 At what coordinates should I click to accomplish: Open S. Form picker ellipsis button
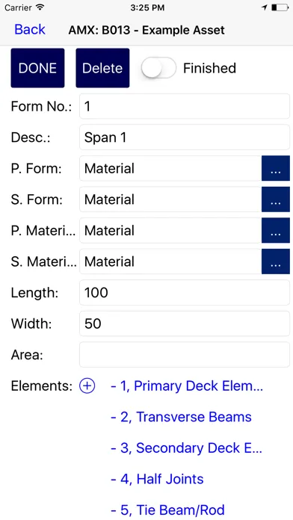point(275,199)
